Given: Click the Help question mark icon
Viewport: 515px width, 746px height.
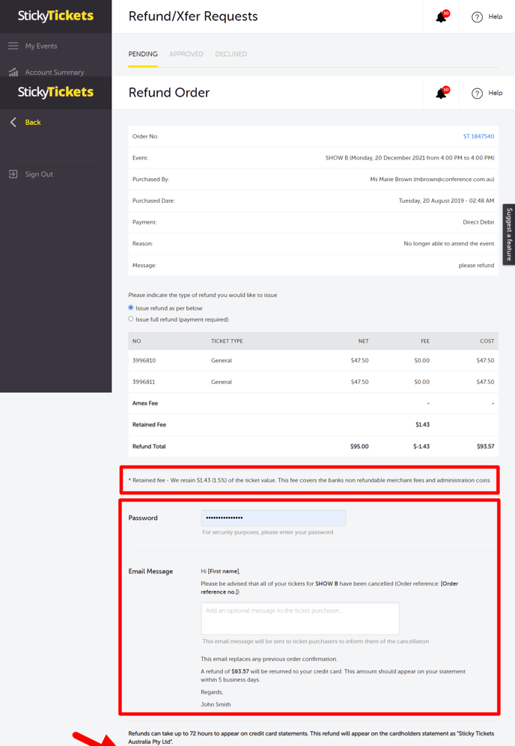Looking at the screenshot, I should (x=477, y=16).
